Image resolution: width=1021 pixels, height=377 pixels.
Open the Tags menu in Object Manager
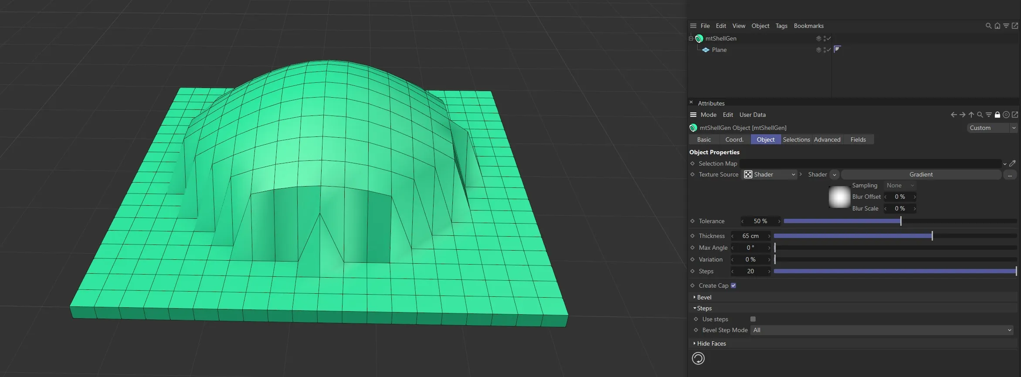[781, 26]
